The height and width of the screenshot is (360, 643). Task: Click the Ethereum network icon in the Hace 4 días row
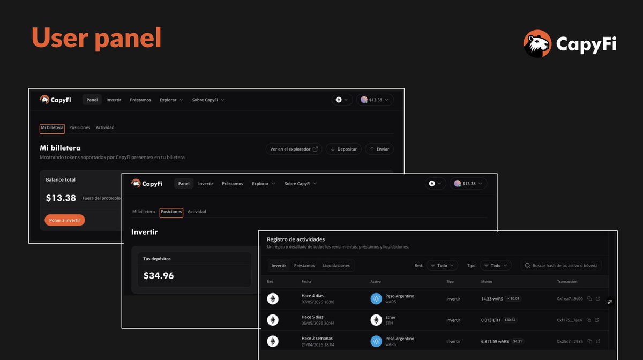273,299
